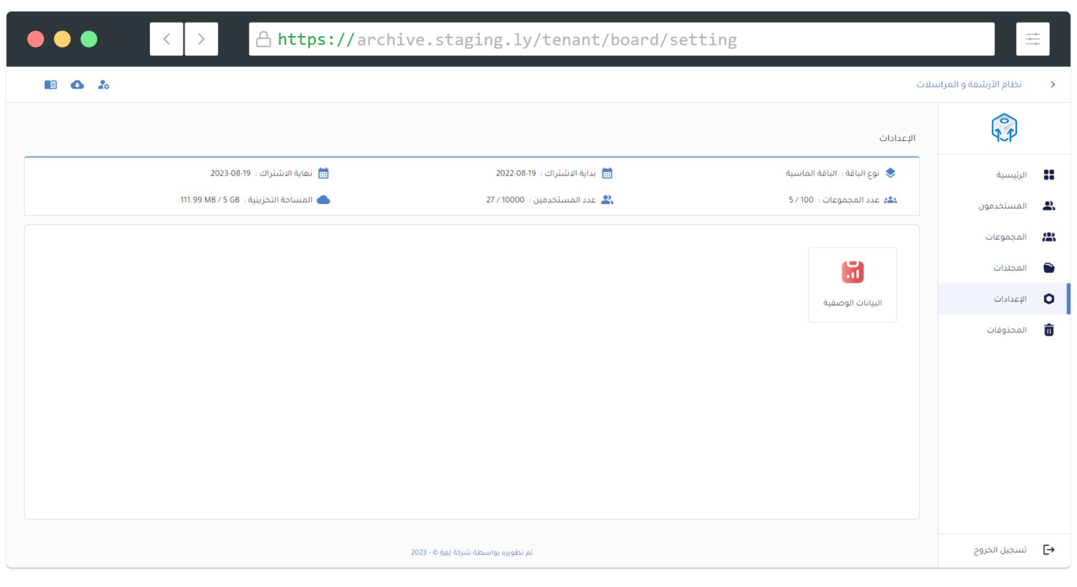Click the browser forward arrow button
The image size is (1077, 587).
coord(201,39)
